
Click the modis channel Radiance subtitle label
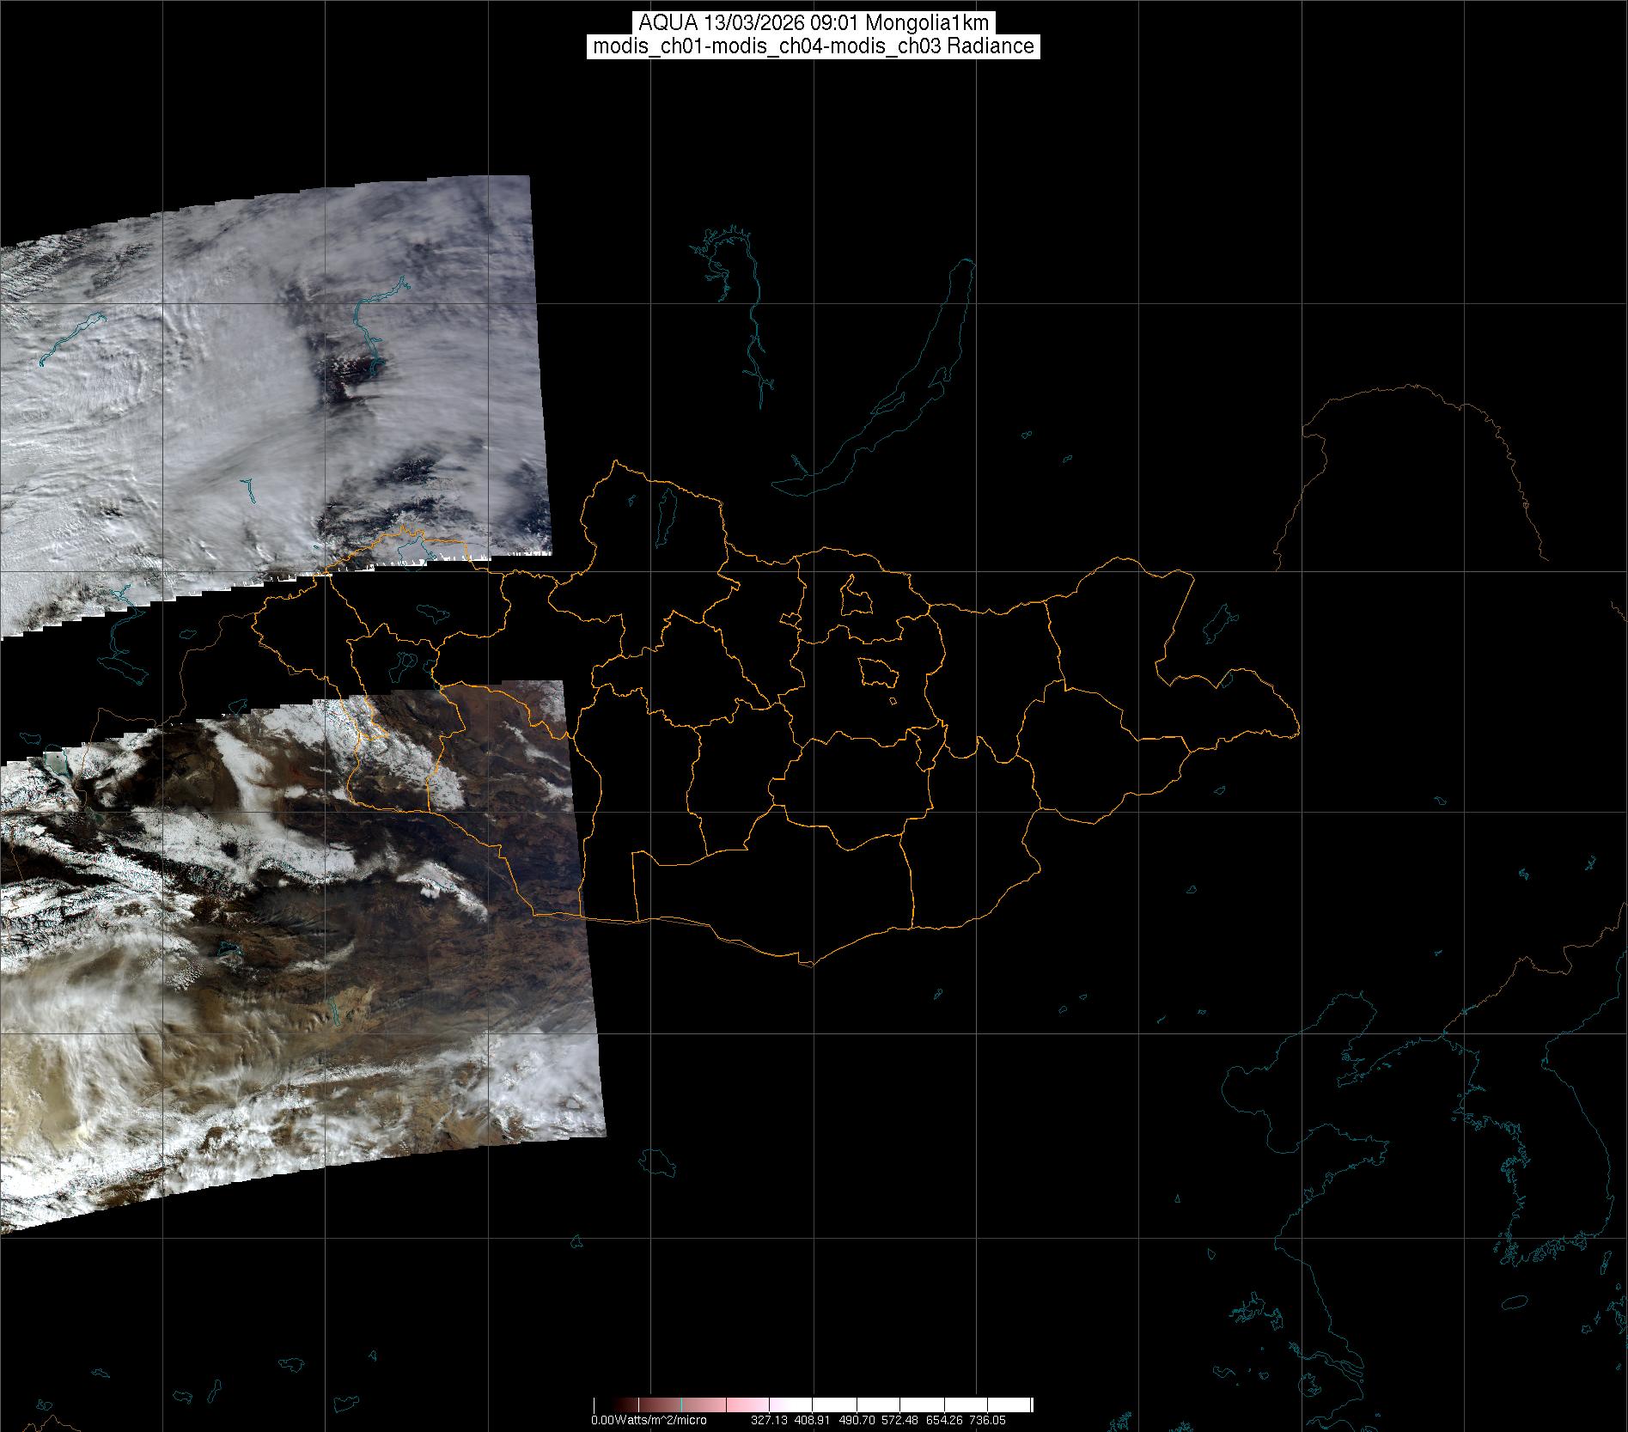(814, 46)
